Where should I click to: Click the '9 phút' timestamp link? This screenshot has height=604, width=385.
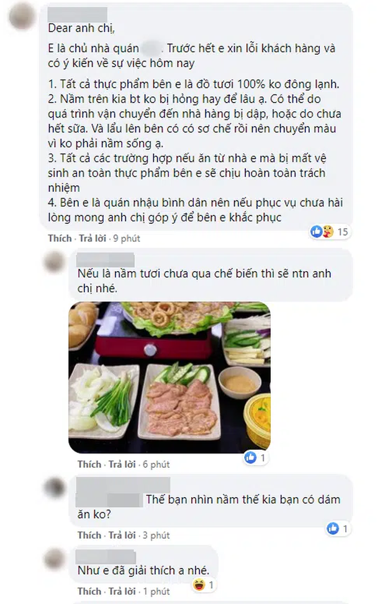[127, 238]
